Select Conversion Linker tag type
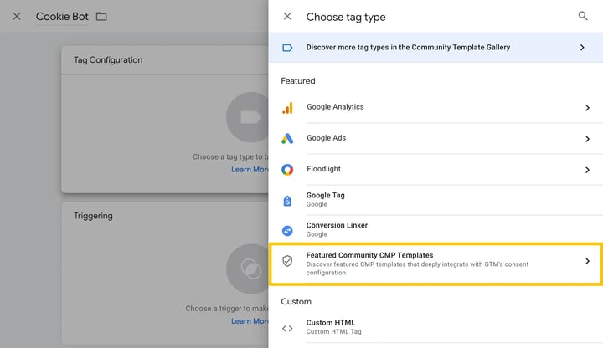 point(435,229)
